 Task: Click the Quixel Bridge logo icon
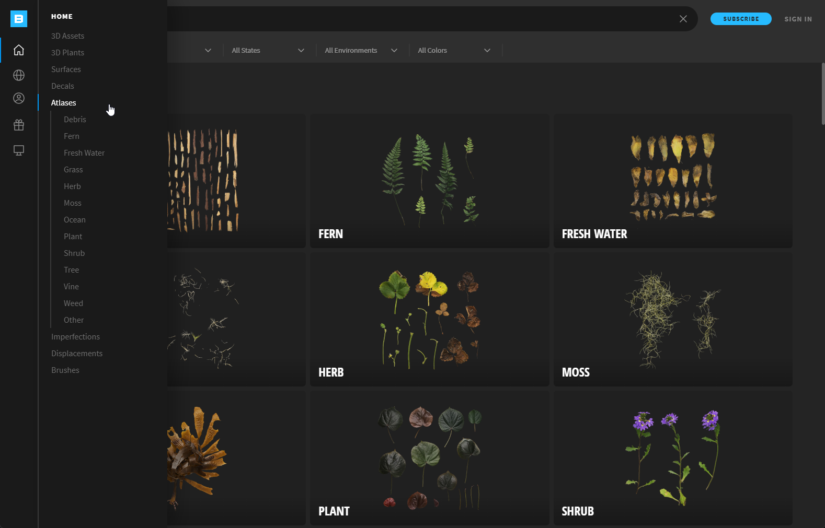tap(19, 19)
